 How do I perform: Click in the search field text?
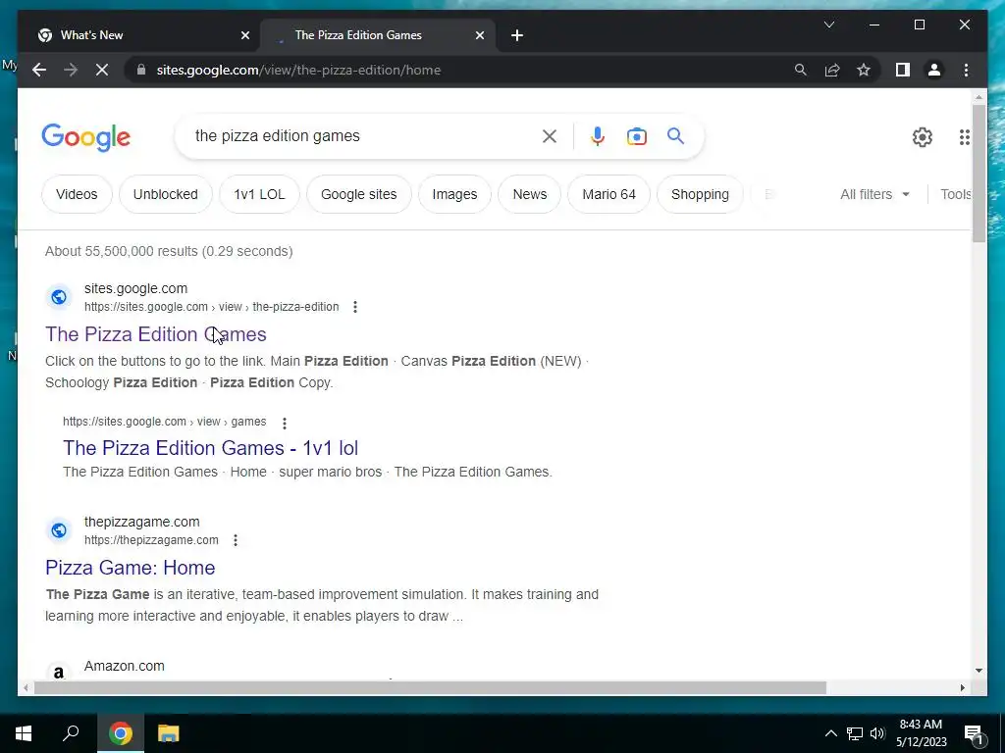pyautogui.click(x=278, y=135)
